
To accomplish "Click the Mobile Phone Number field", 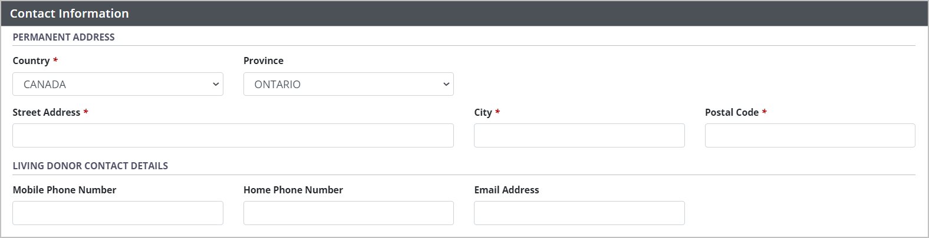I will pos(117,213).
